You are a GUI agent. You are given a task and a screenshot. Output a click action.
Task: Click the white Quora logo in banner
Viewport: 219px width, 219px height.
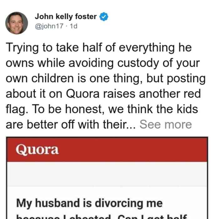tap(37, 150)
